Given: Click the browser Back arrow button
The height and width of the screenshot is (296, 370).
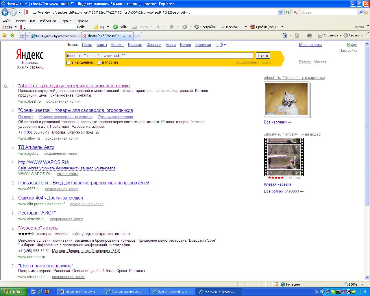Looking at the screenshot, I should (x=5, y=12).
